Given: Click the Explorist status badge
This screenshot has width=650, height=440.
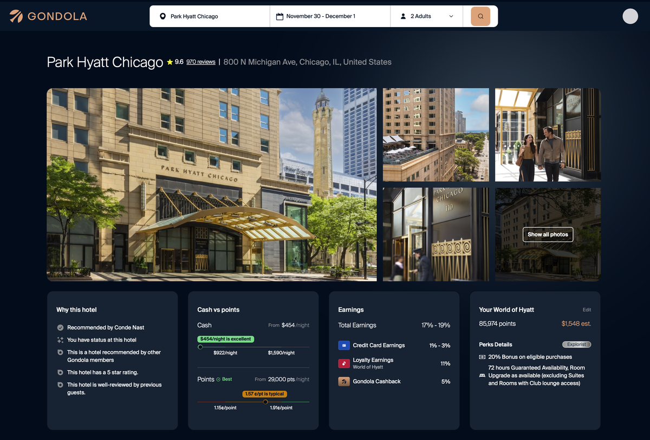Looking at the screenshot, I should (x=576, y=344).
